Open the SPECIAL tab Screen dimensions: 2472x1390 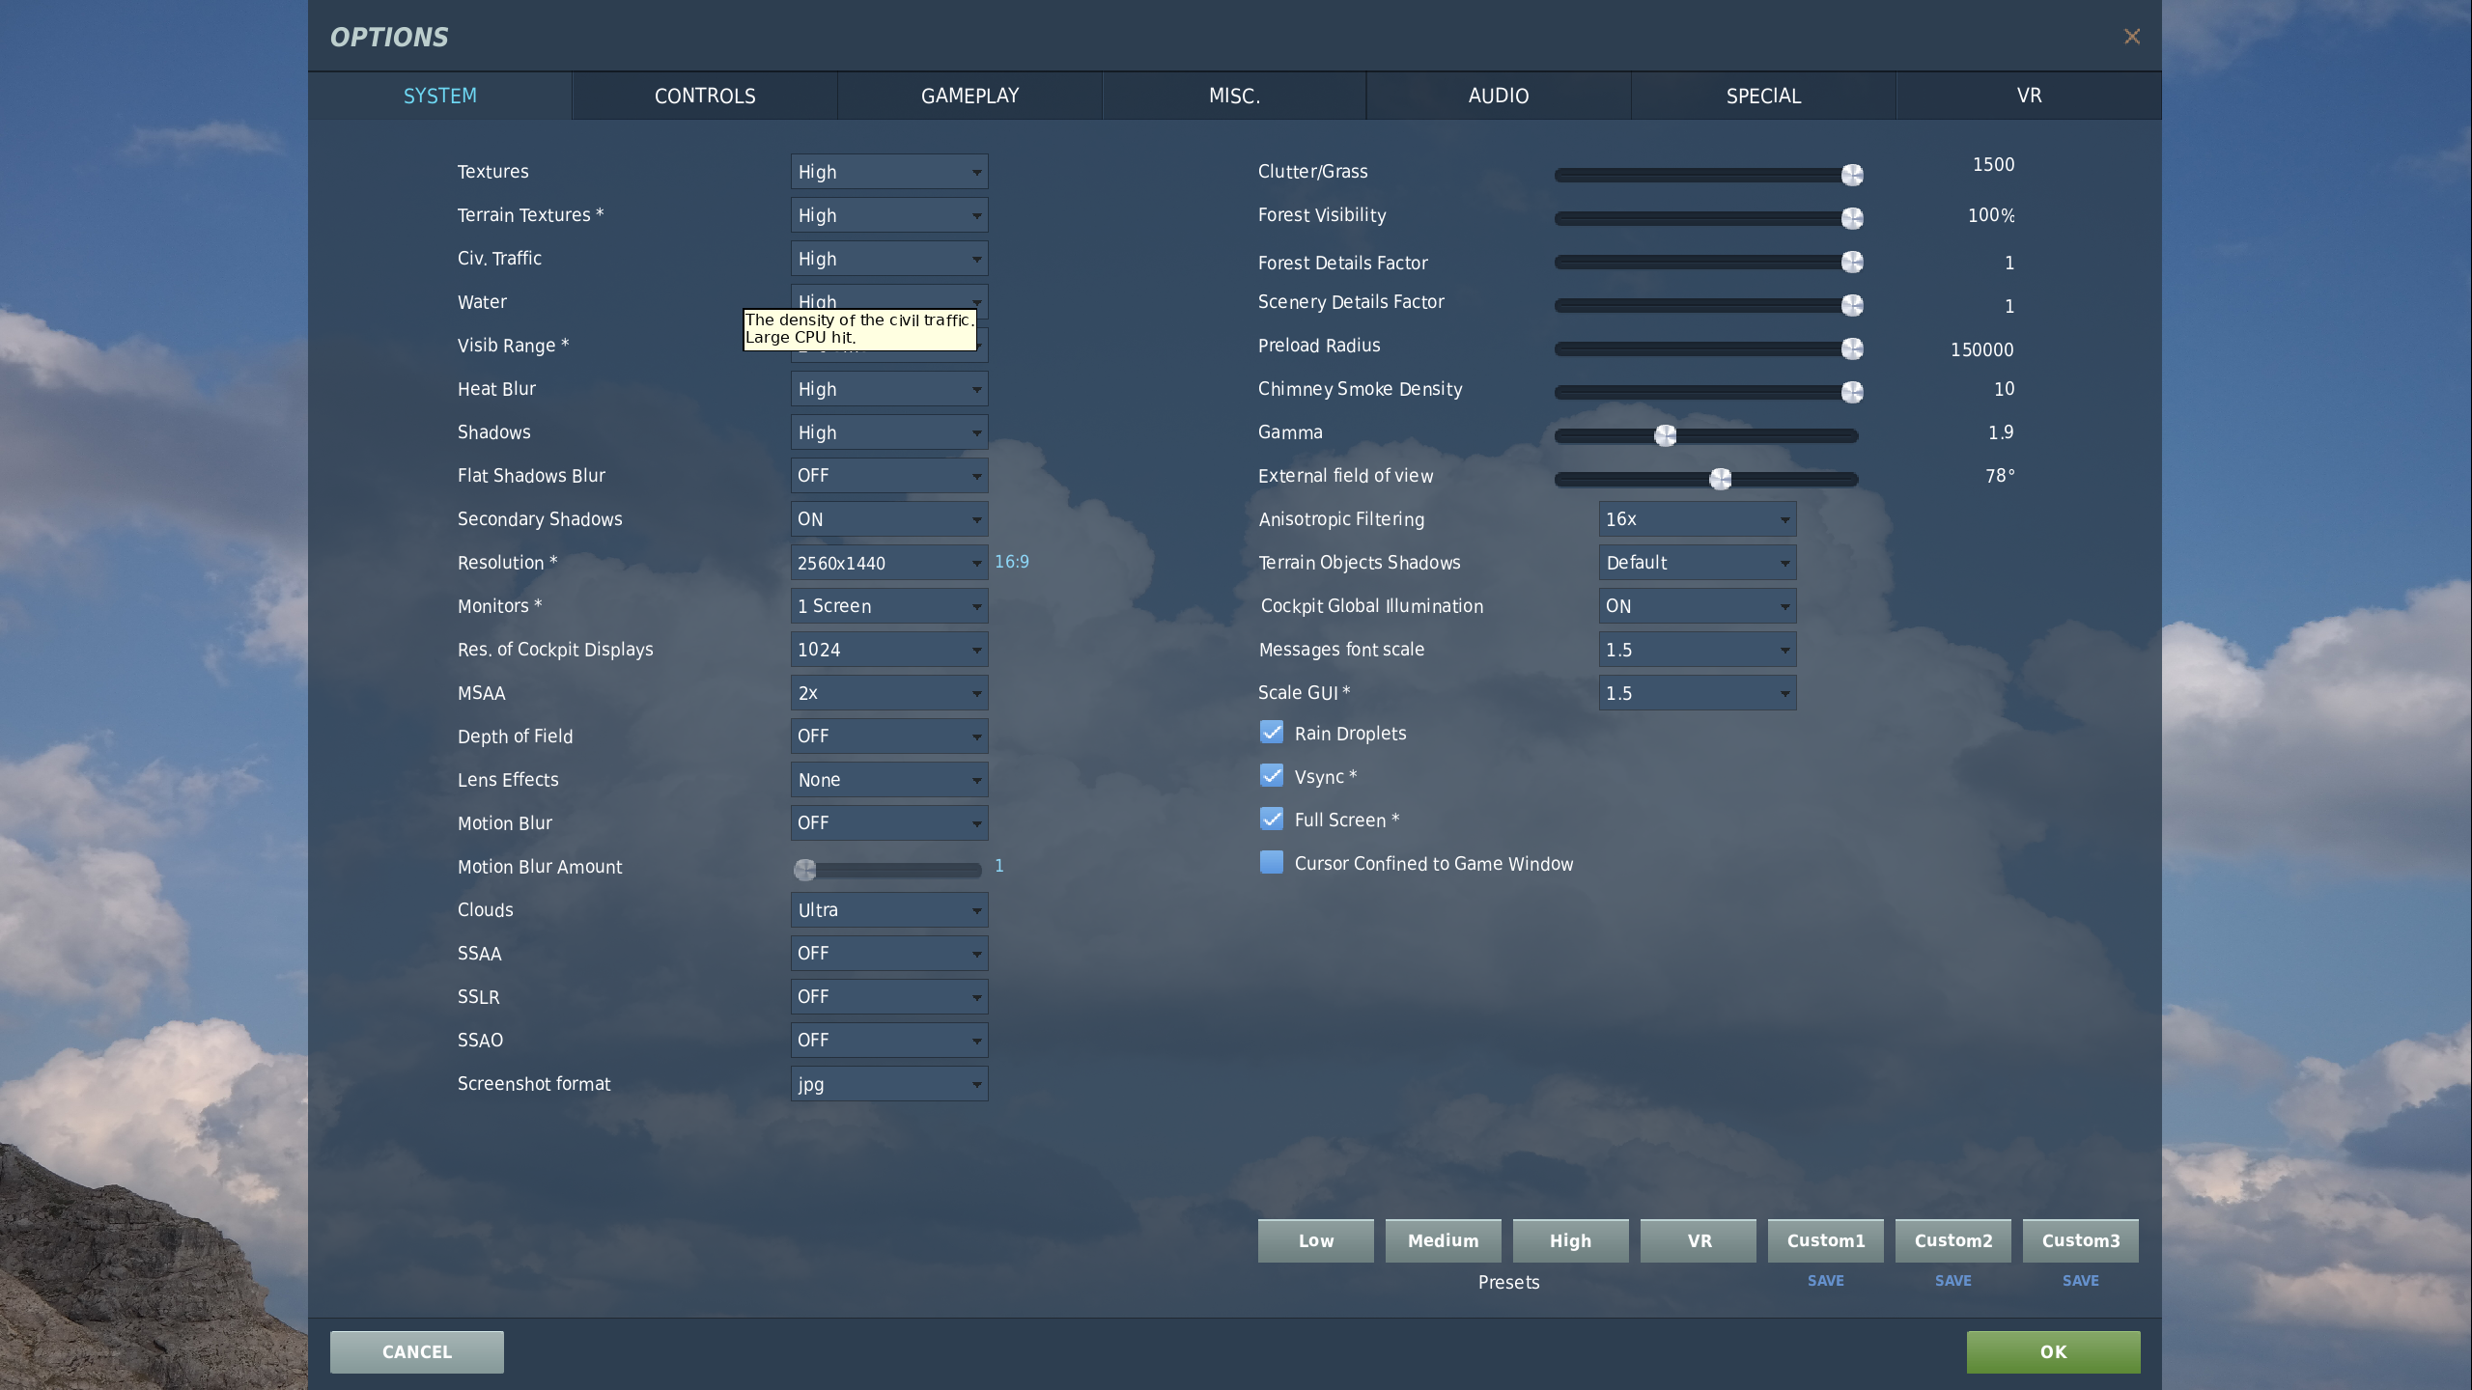(x=1763, y=96)
